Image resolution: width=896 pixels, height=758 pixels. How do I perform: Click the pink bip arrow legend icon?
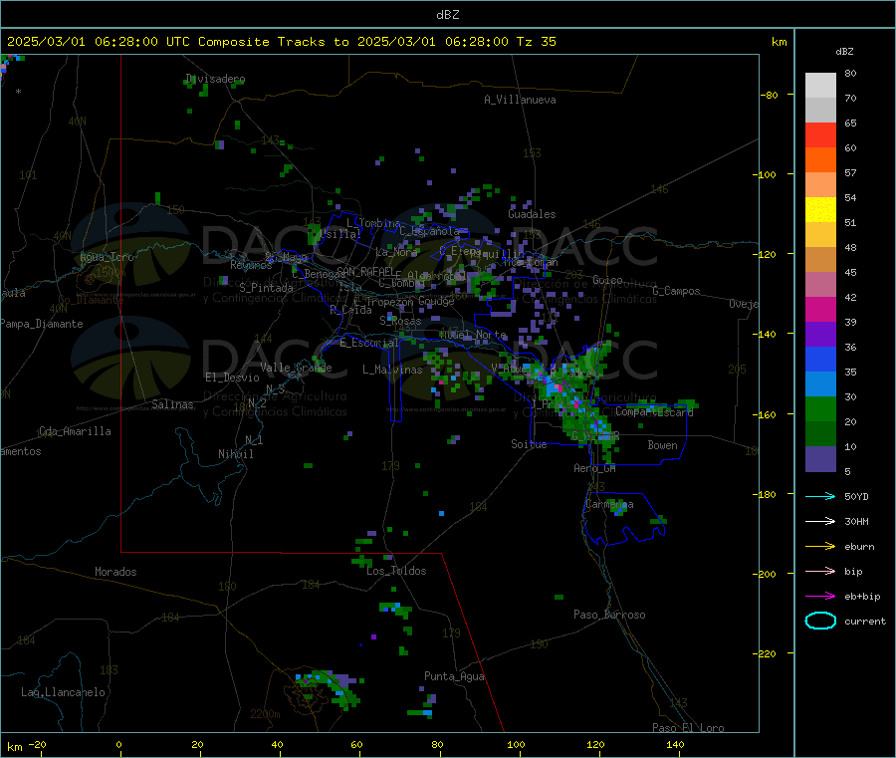820,571
